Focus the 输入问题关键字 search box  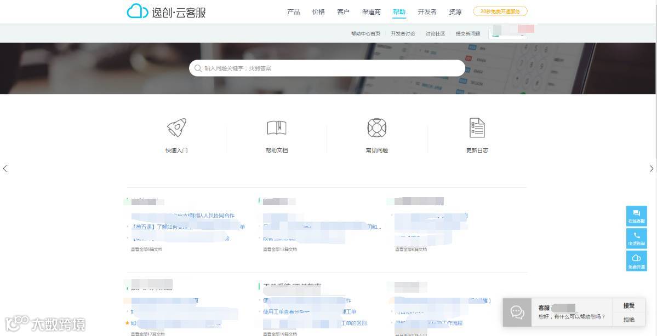point(327,68)
